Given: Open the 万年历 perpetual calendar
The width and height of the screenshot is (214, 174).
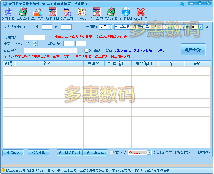Looking at the screenshot, I should click(81, 14).
